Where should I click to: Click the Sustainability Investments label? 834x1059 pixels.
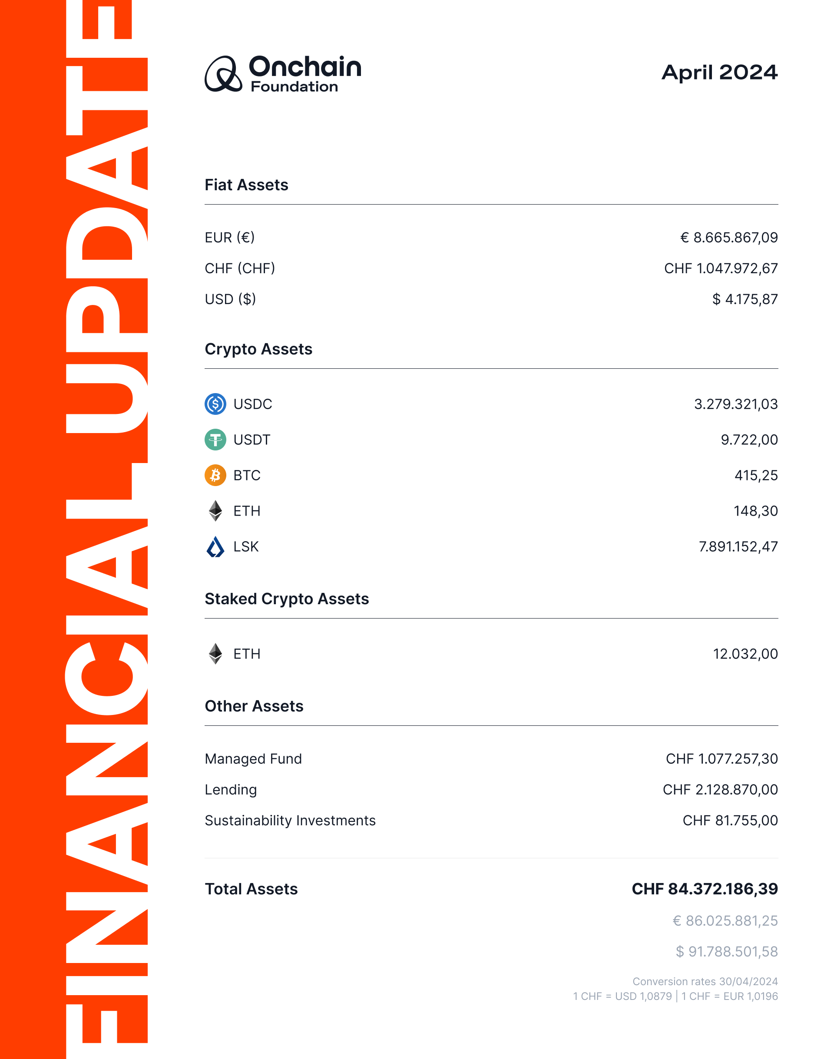[x=290, y=820]
